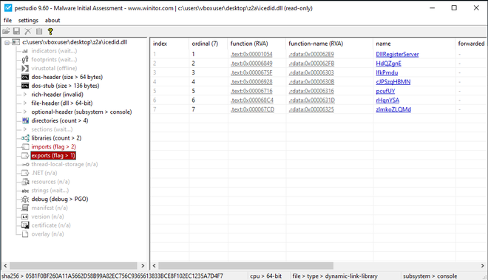This screenshot has width=488, height=280.
Task: Collapse the root icedid.dll tree node
Action: coord(7,43)
